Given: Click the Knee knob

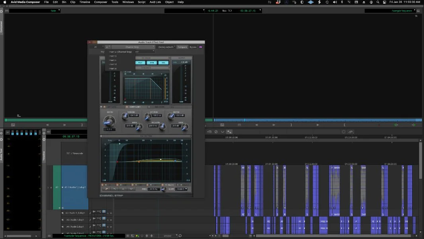Looking at the screenshot, I should tap(139, 127).
